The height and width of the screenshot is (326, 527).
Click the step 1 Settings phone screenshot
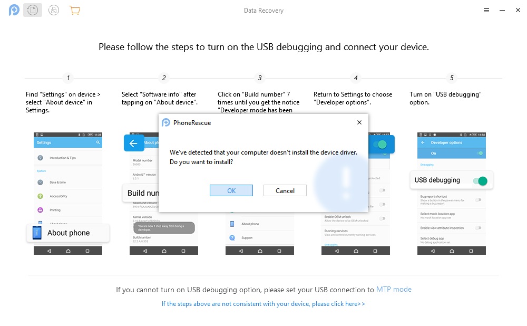(x=68, y=194)
